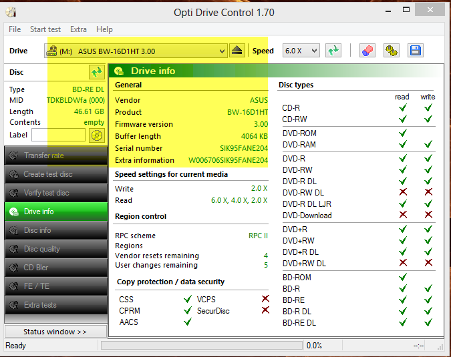Image resolution: width=451 pixels, height=357 pixels.
Task: Click the progress bar at the bottom
Action: coord(202,346)
